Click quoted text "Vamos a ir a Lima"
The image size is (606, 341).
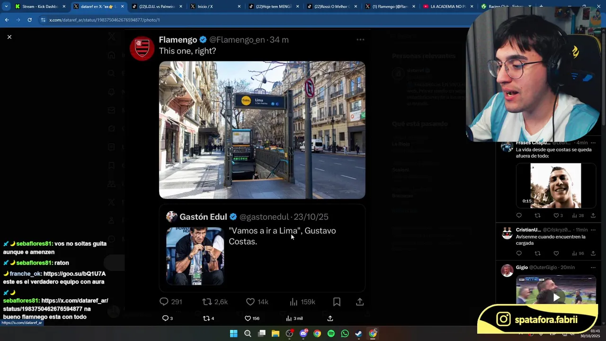[x=265, y=231]
